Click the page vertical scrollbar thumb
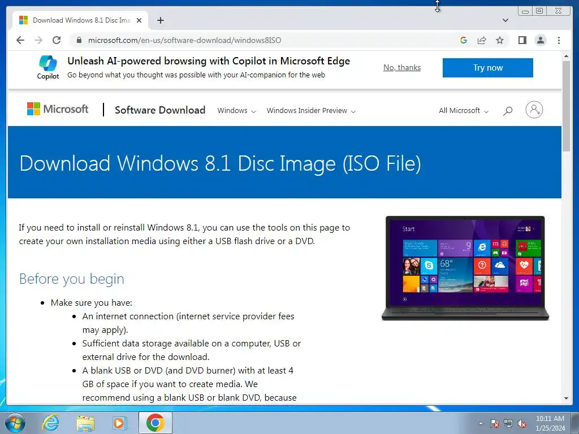Image resolution: width=579 pixels, height=434 pixels. click(566, 106)
